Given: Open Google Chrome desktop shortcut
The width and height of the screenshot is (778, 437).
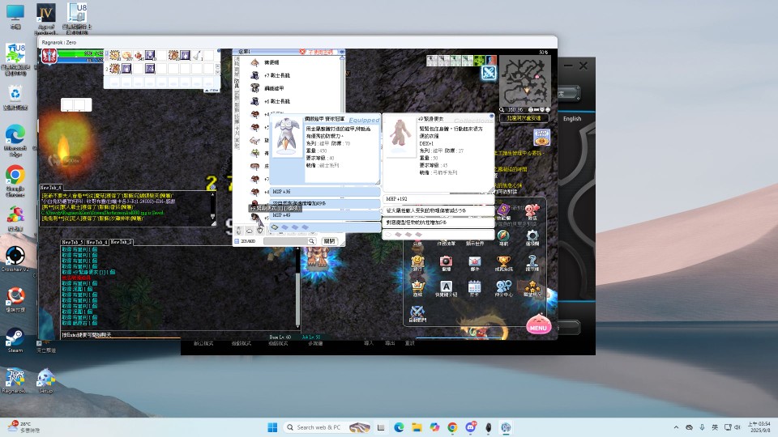Looking at the screenshot, I should (x=15, y=182).
